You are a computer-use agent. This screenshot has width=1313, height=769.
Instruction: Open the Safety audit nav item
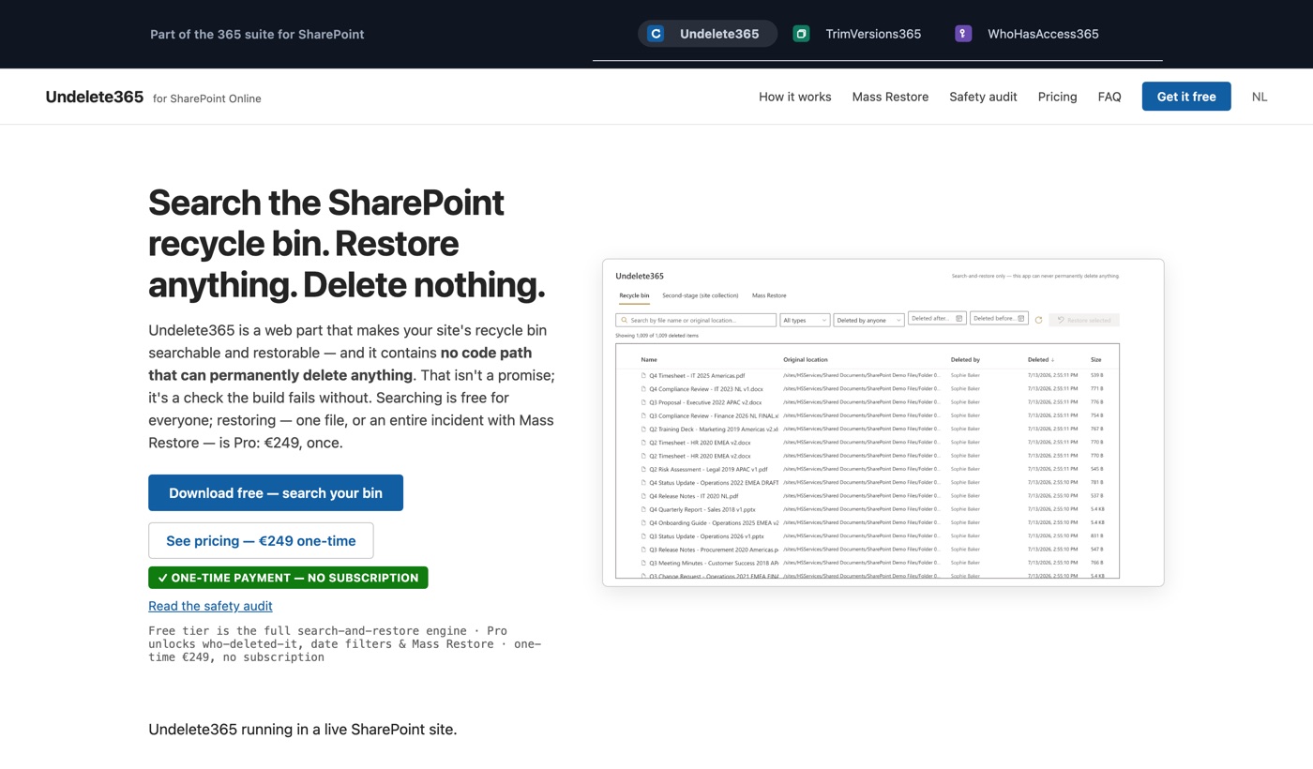click(983, 97)
